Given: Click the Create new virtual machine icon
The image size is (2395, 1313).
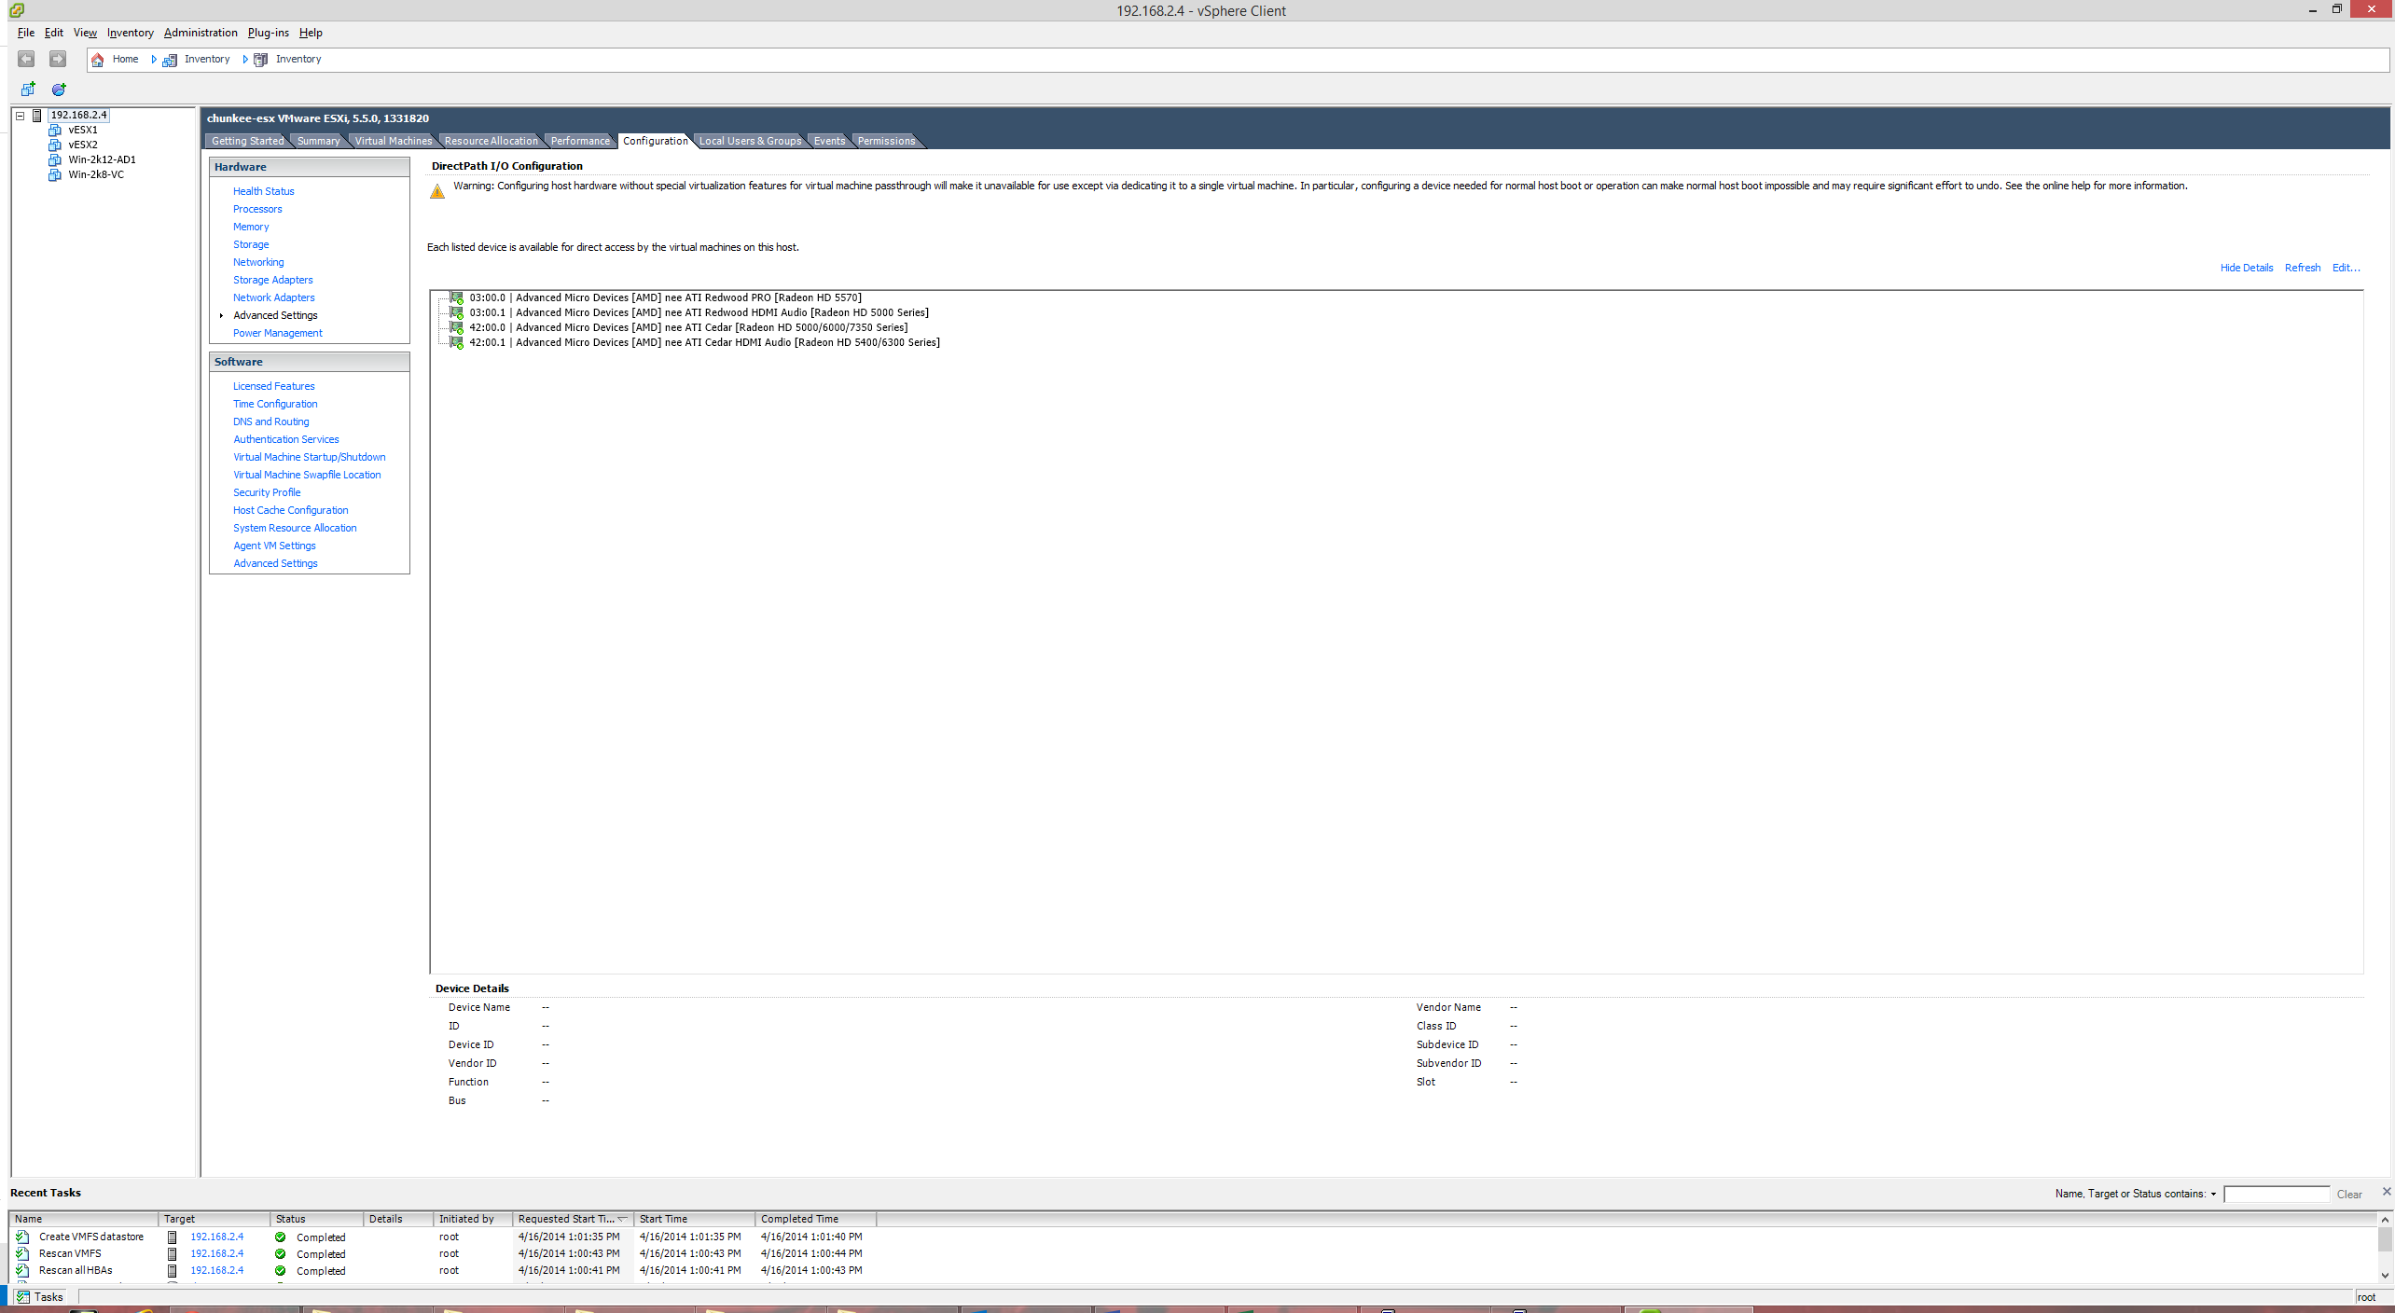Looking at the screenshot, I should [28, 90].
